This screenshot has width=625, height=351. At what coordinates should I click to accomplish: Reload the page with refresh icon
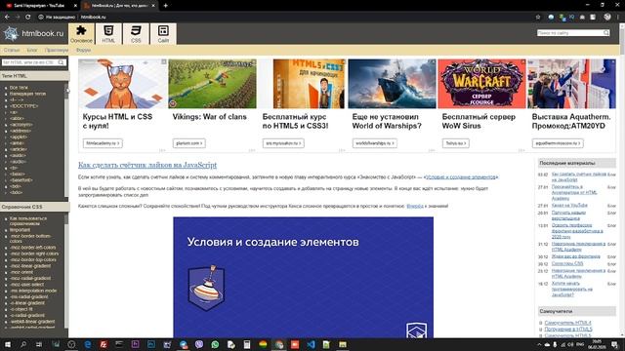(28, 17)
